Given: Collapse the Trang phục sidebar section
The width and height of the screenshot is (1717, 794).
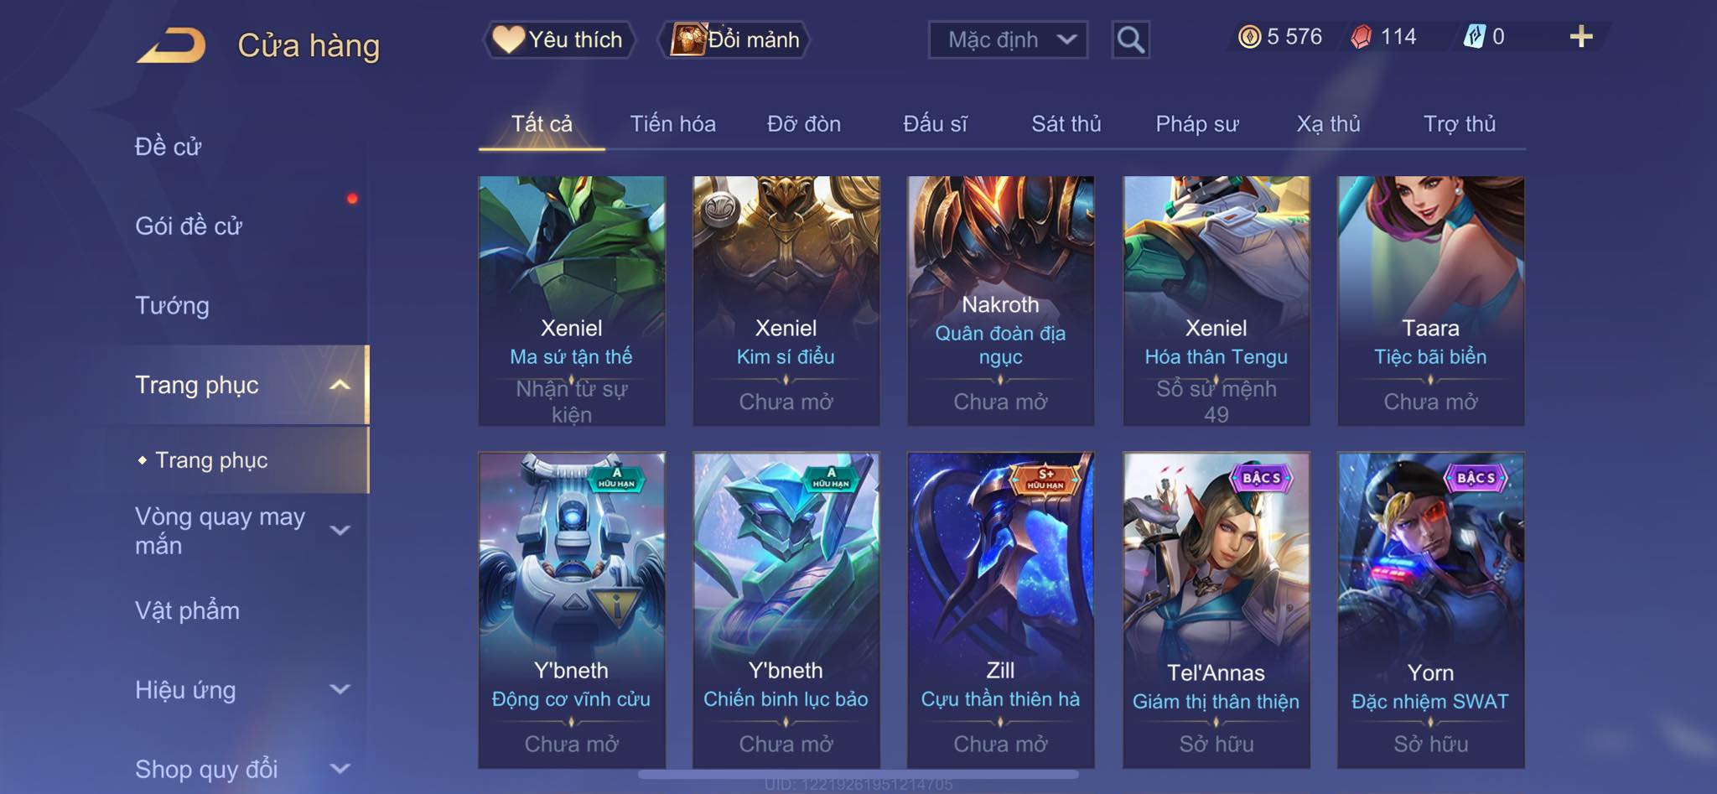Looking at the screenshot, I should [340, 385].
